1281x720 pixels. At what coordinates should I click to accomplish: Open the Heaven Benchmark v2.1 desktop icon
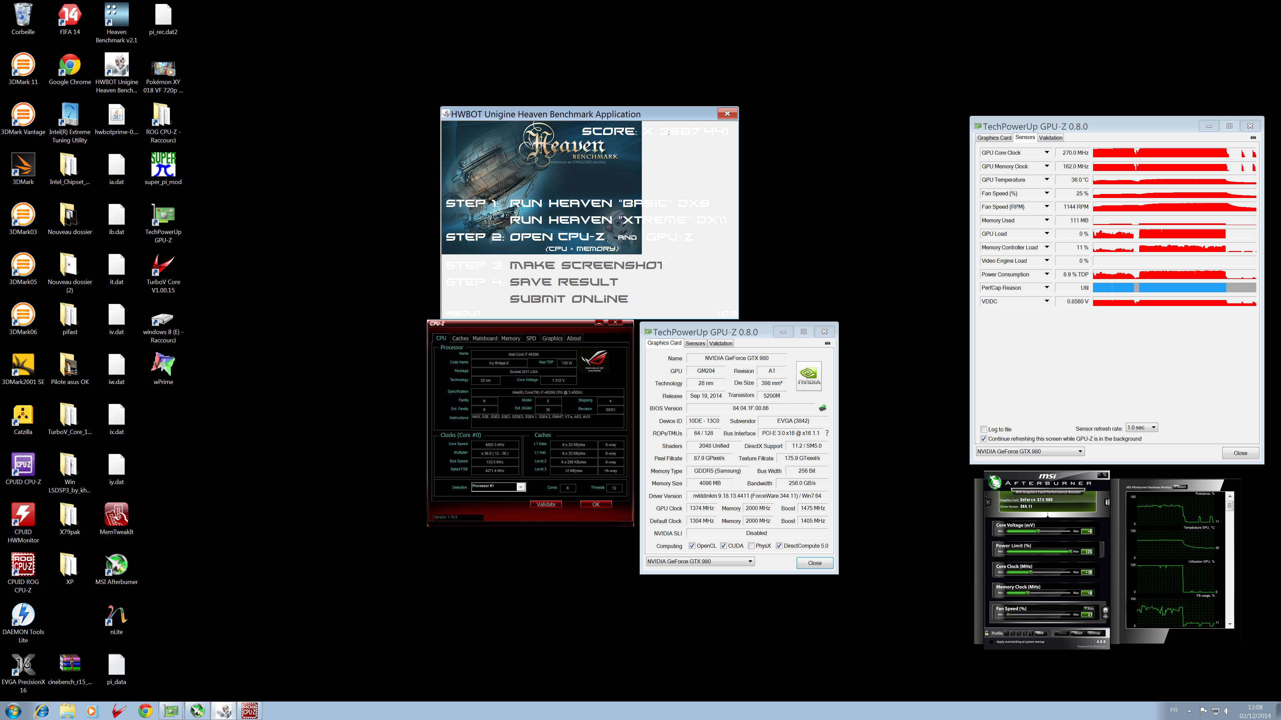point(116,23)
